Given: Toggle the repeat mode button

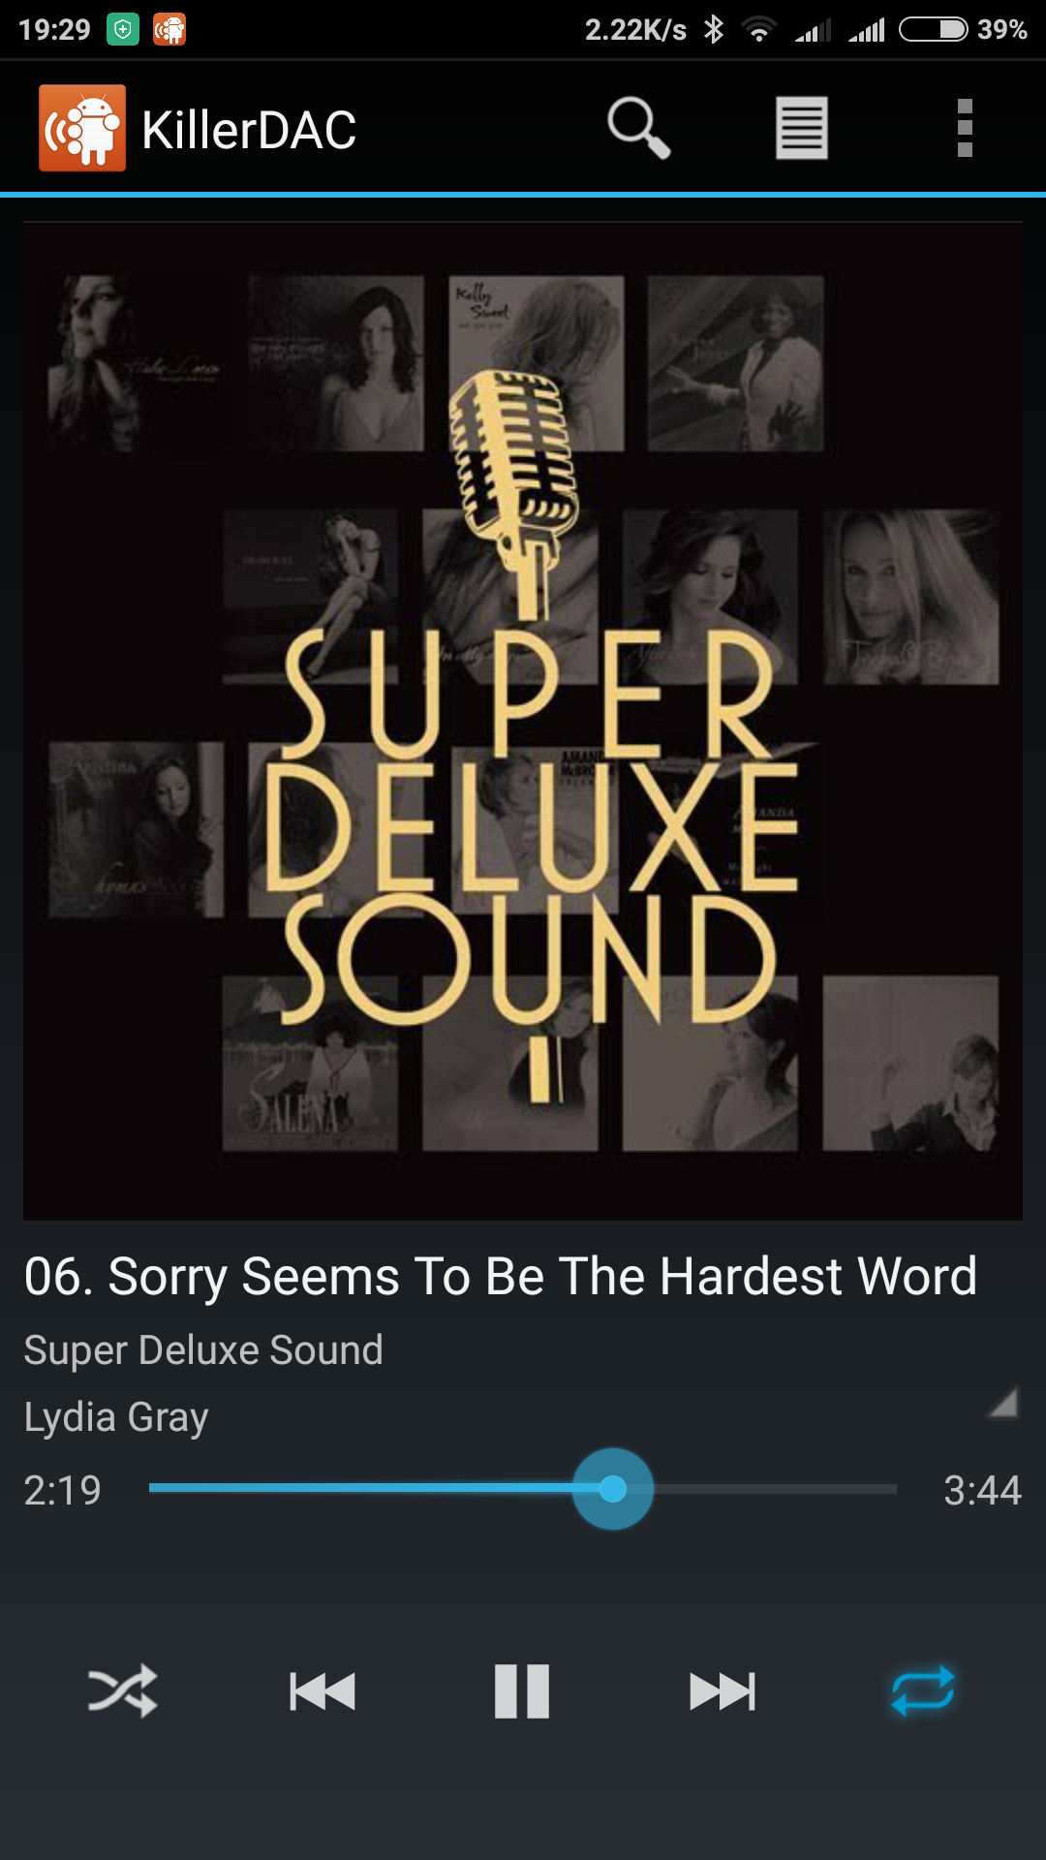Looking at the screenshot, I should click(x=923, y=1691).
